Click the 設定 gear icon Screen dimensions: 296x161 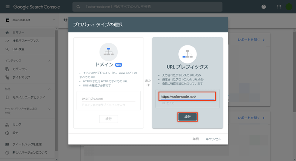point(7,133)
